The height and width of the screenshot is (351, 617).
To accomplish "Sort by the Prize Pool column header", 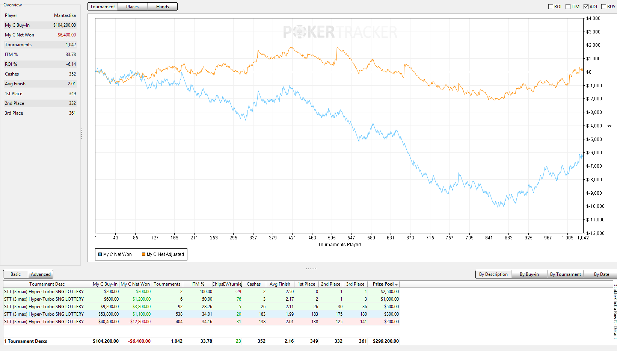I will [383, 284].
